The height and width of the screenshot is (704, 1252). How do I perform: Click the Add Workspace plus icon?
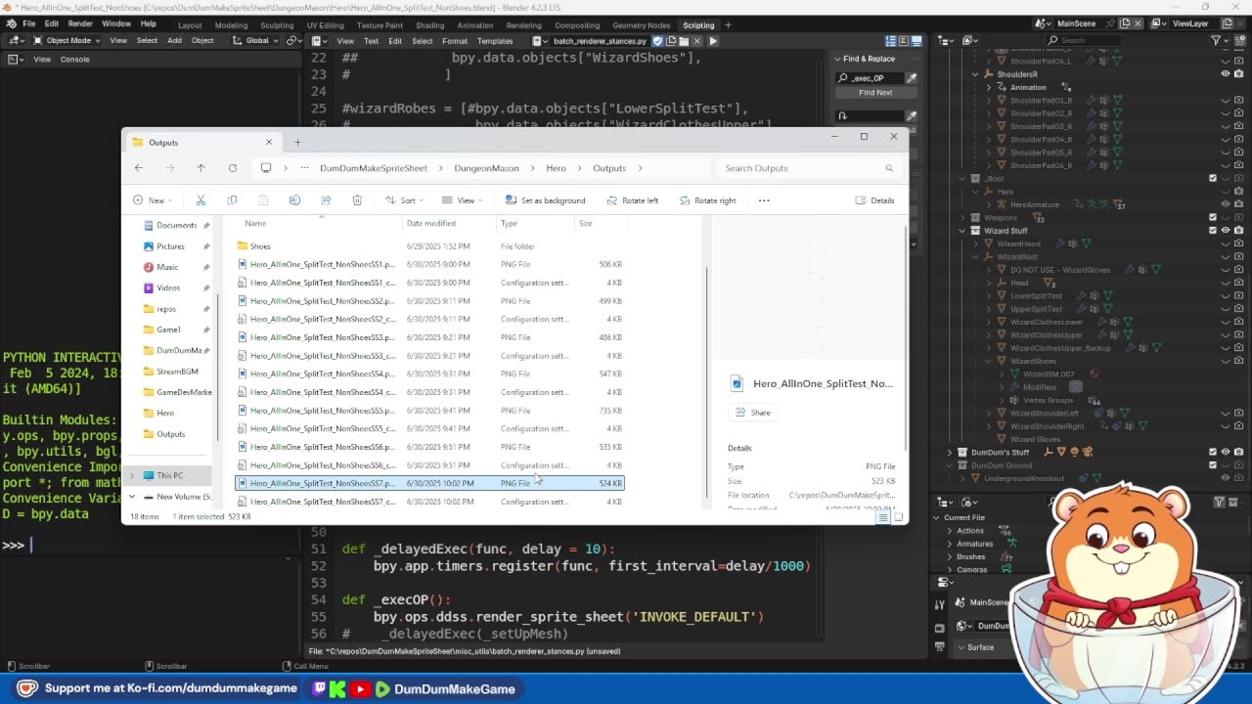tap(727, 24)
